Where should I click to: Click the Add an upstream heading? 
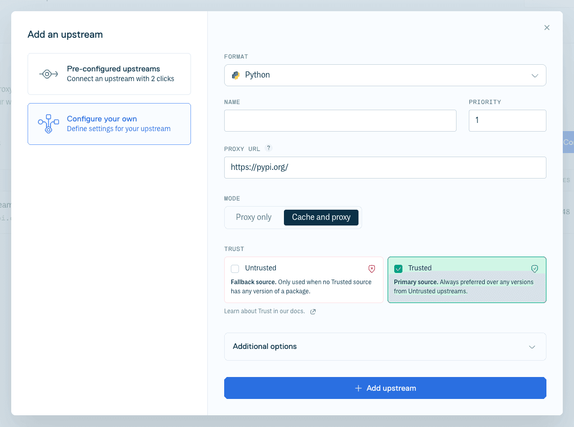click(65, 35)
